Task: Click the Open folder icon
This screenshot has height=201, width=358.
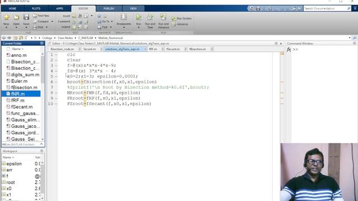Action: [x=16, y=17]
